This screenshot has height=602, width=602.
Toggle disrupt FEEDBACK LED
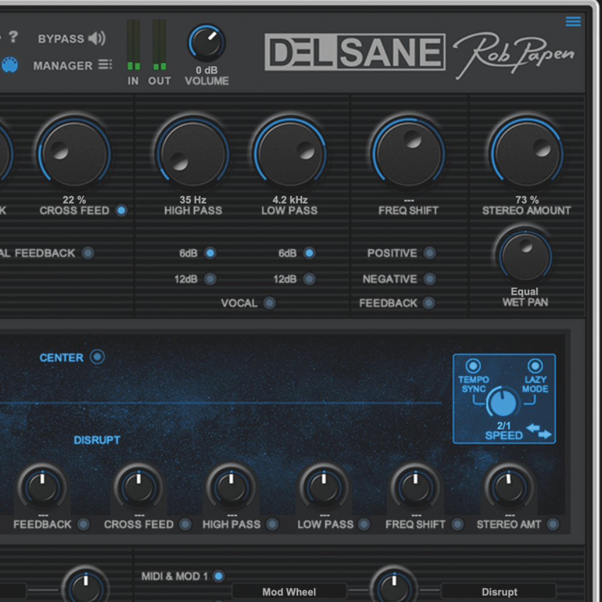(x=83, y=524)
